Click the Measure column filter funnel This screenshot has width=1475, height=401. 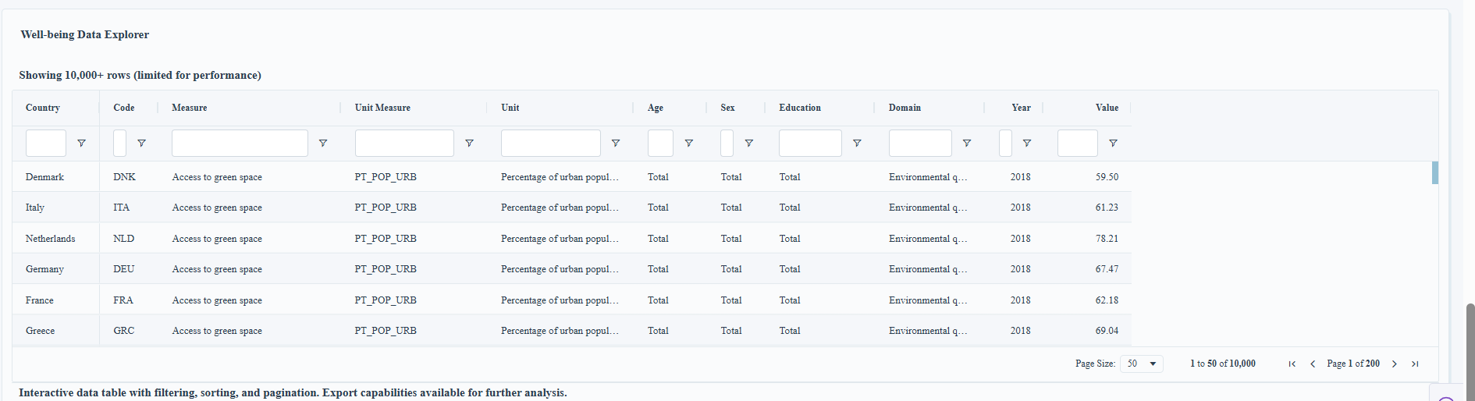[x=323, y=144]
